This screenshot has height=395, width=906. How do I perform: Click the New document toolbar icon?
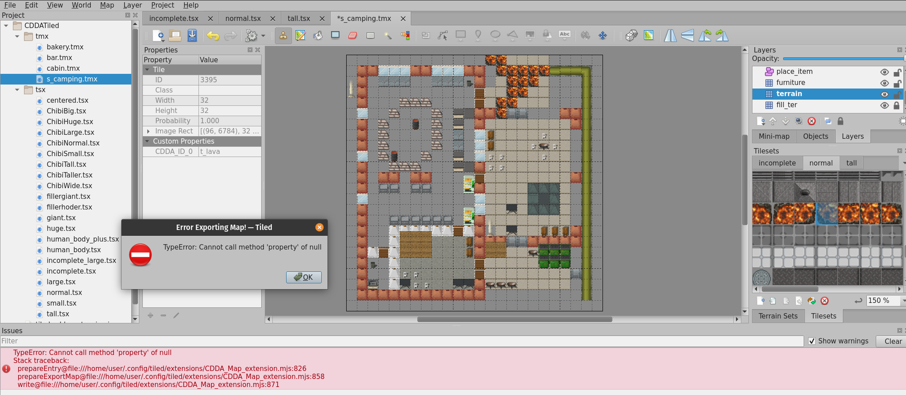[x=158, y=36]
